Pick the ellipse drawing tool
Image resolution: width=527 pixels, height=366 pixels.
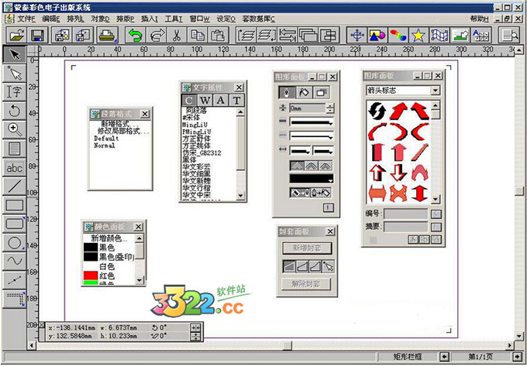click(13, 242)
